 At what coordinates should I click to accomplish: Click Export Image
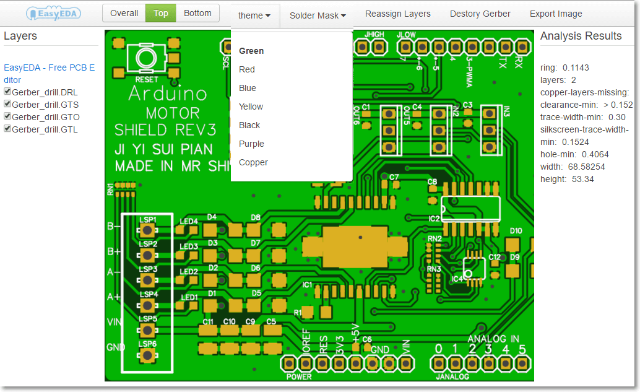tap(555, 12)
